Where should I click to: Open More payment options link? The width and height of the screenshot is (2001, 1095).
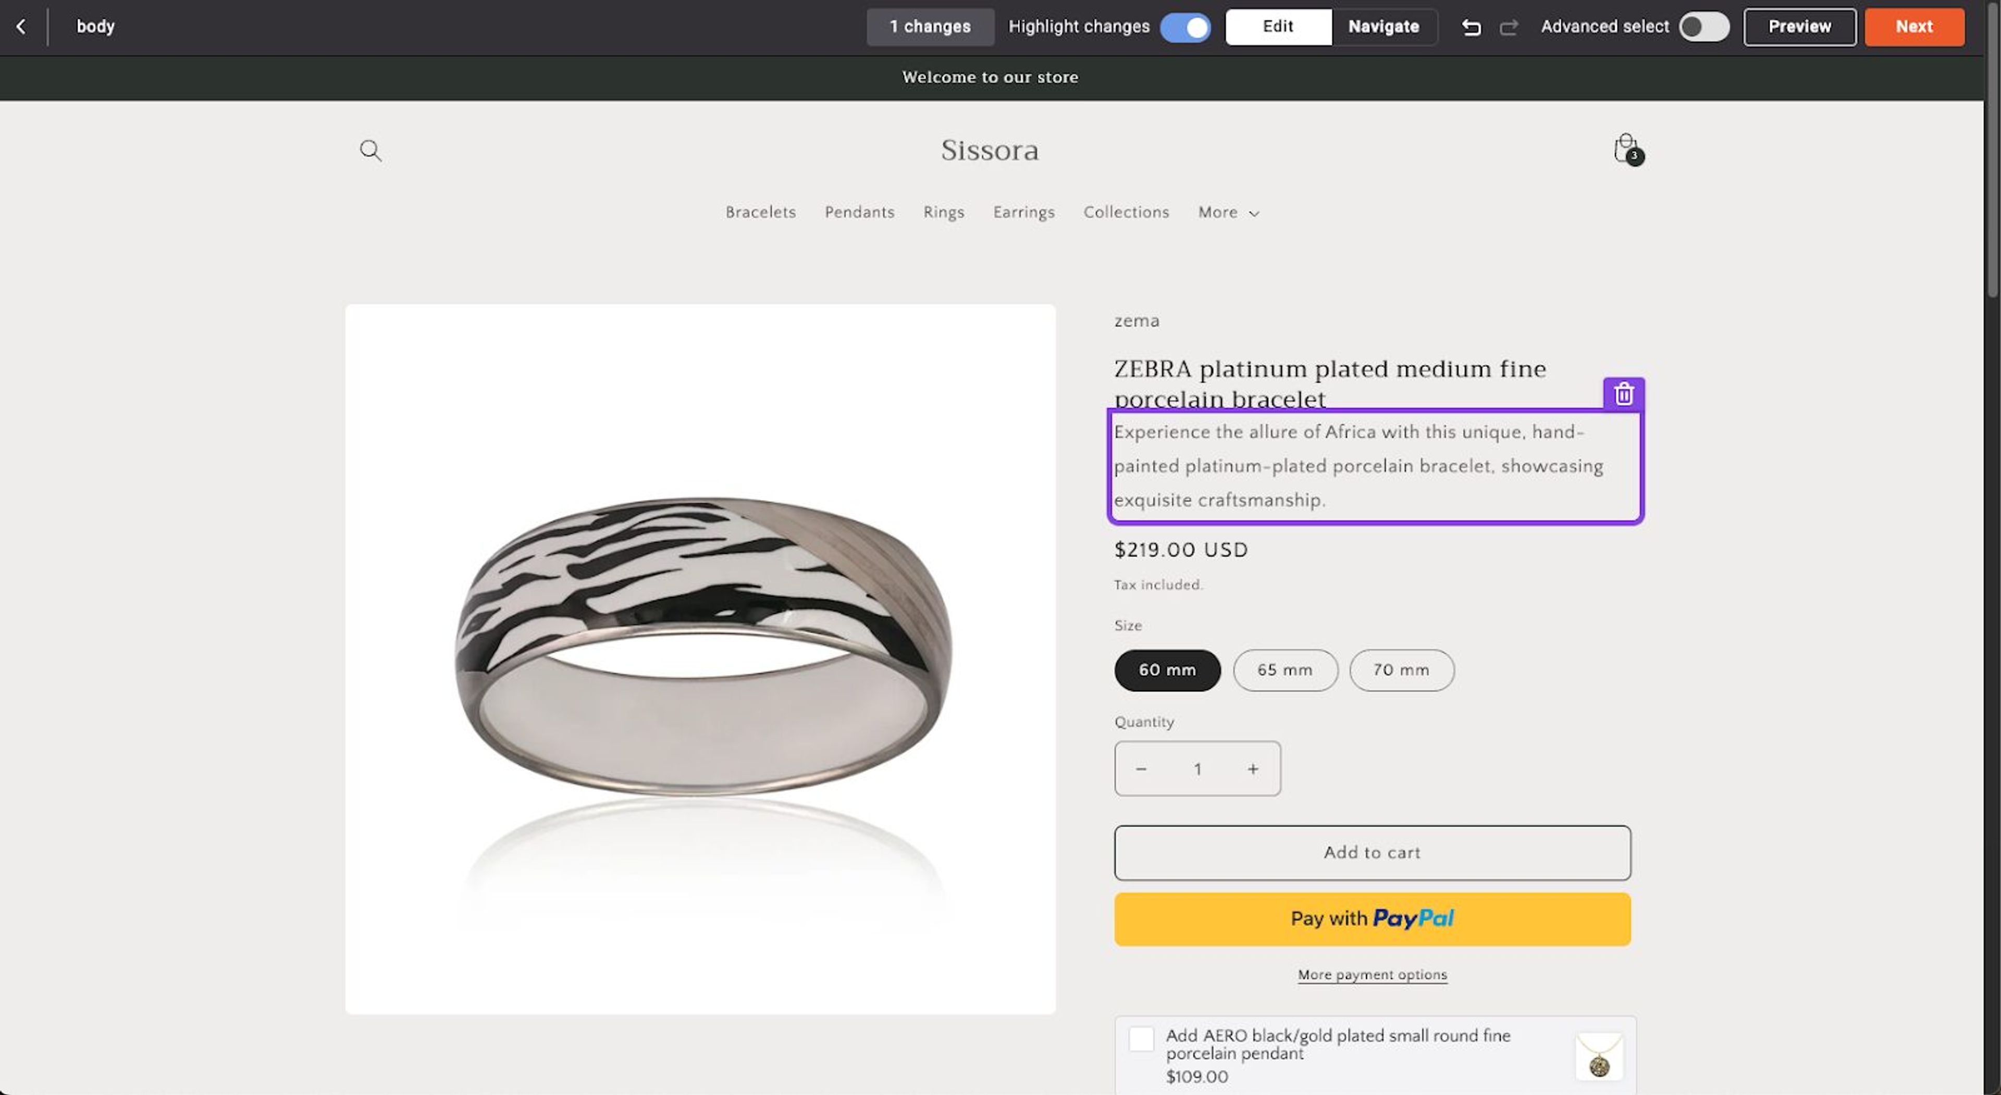point(1372,975)
